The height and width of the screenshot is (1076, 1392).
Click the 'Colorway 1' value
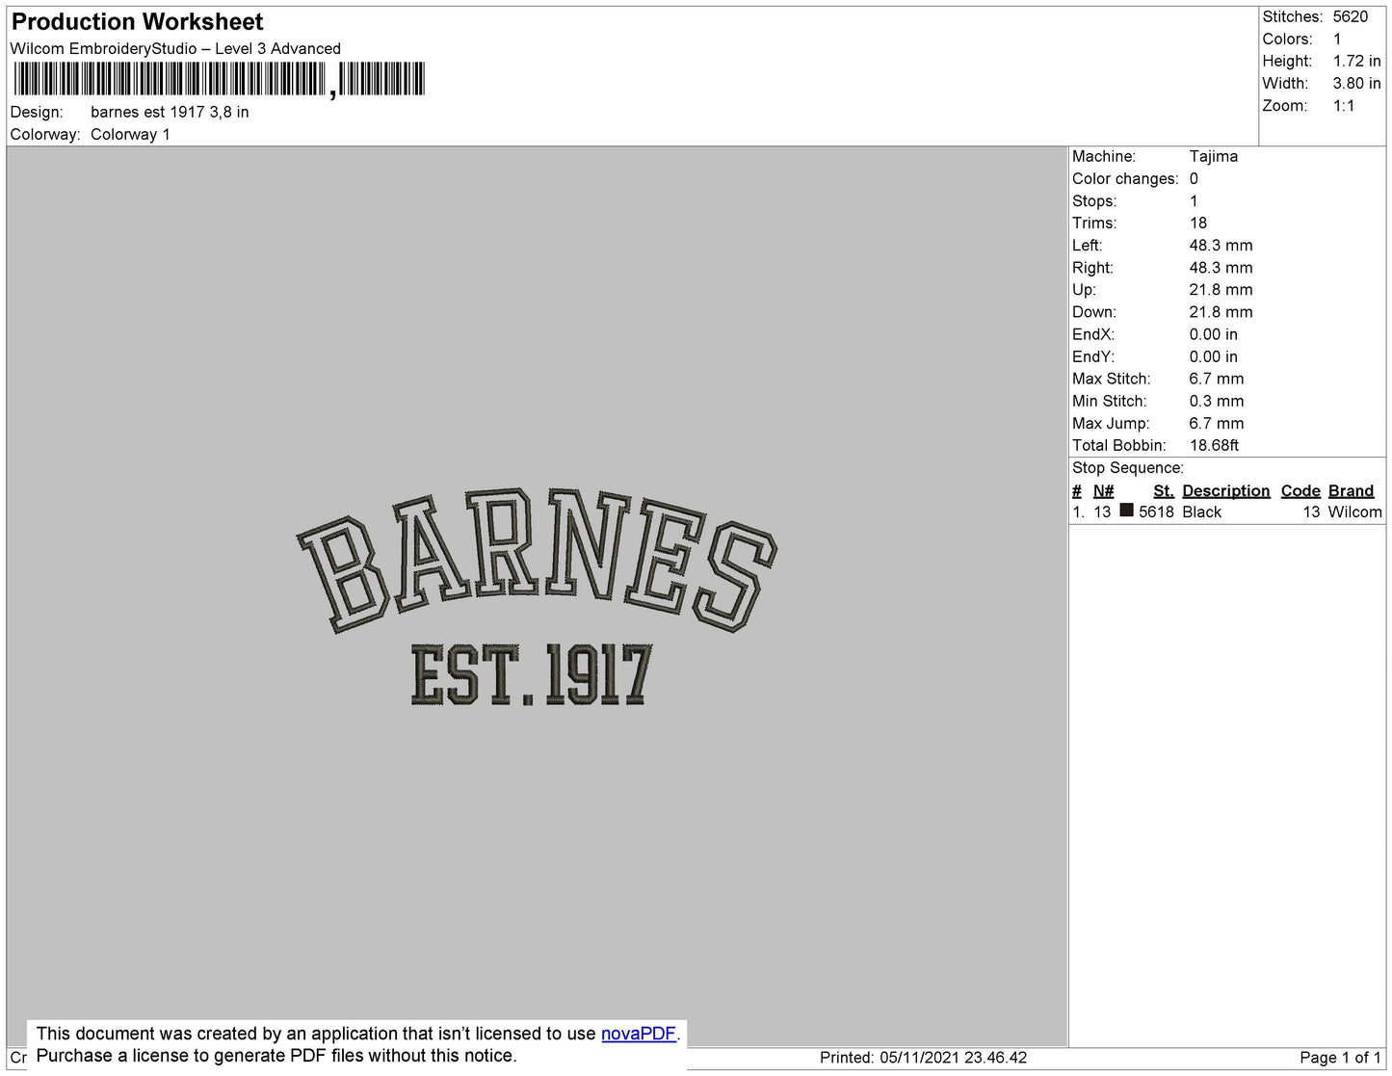click(x=130, y=134)
